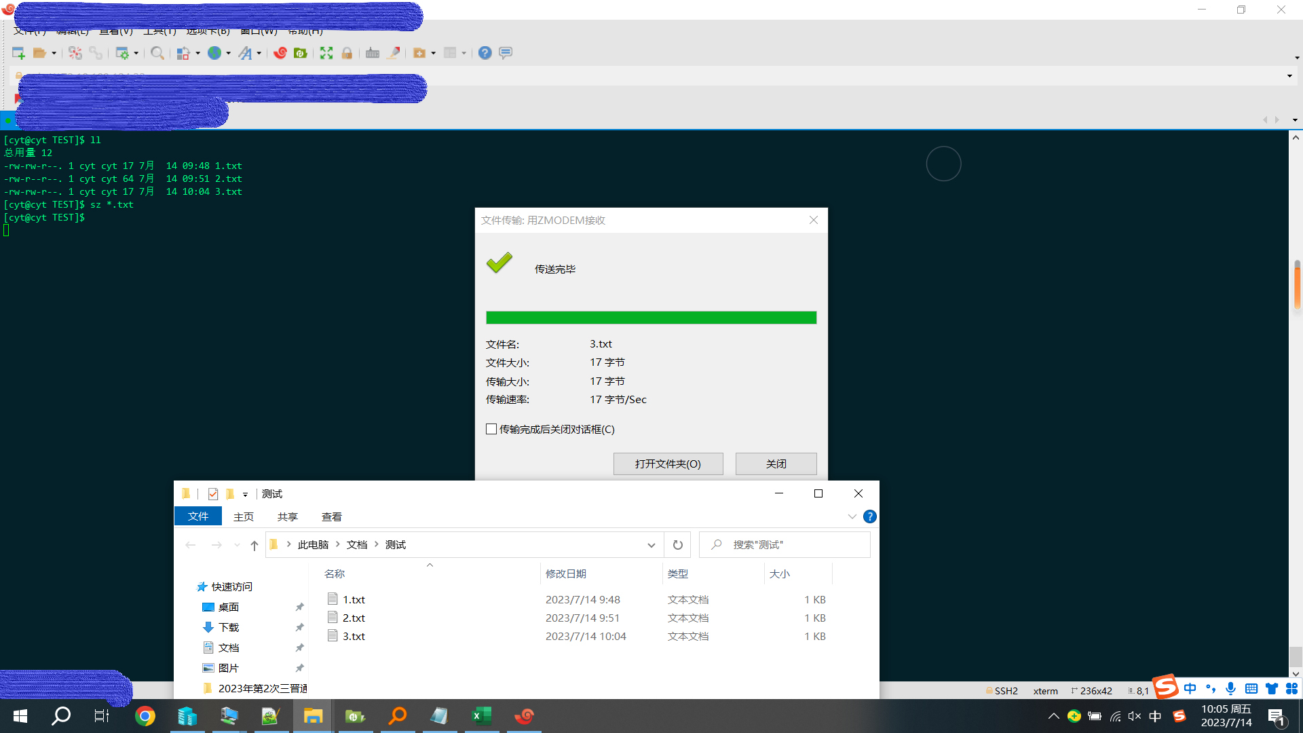This screenshot has width=1303, height=733.
Task: Open Chrome from the taskbar
Action: pyautogui.click(x=145, y=716)
